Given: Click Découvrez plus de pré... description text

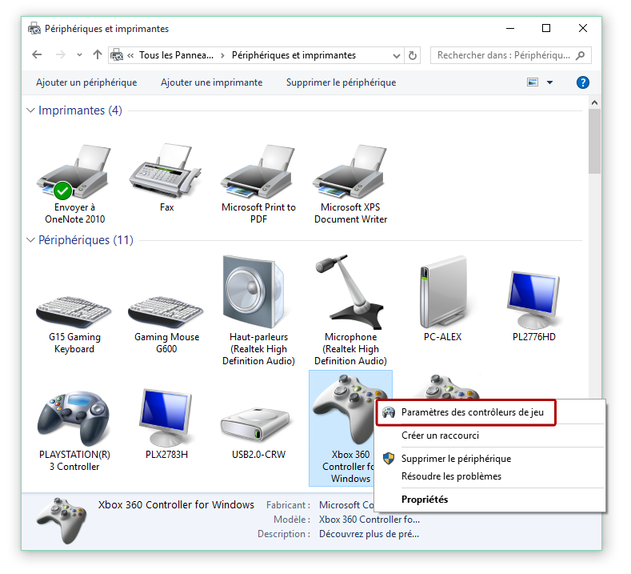Looking at the screenshot, I should [x=369, y=534].
